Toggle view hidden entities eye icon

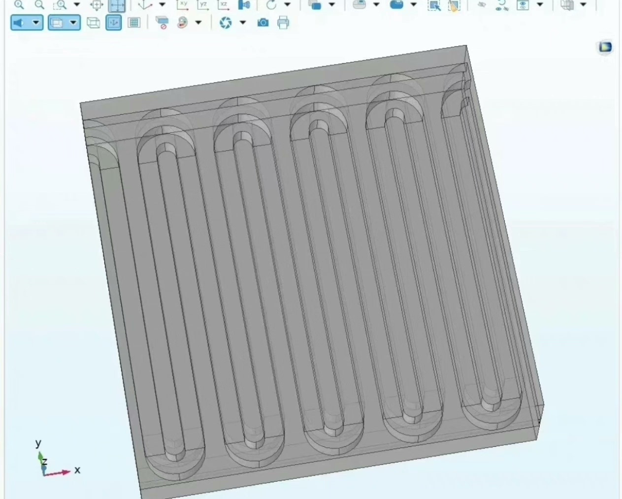coord(523,5)
